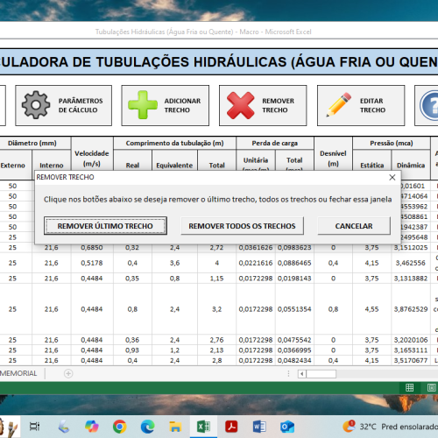Select cell with total length 2,13
438x438 pixels.
216,350
